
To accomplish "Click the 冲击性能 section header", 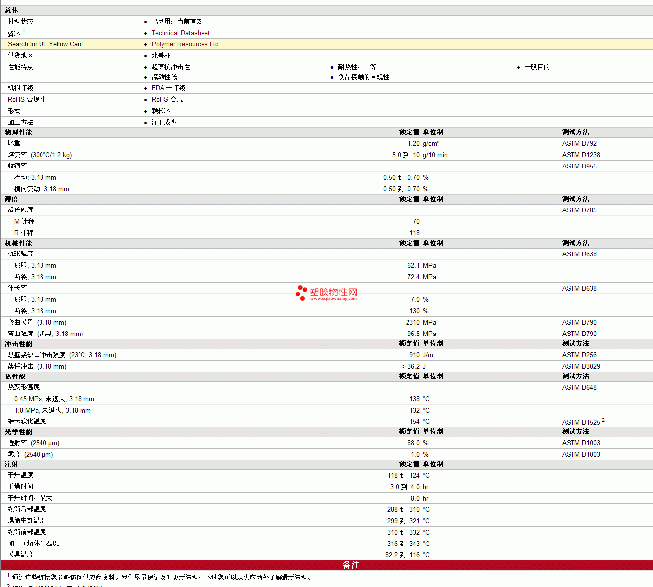I will pos(19,344).
